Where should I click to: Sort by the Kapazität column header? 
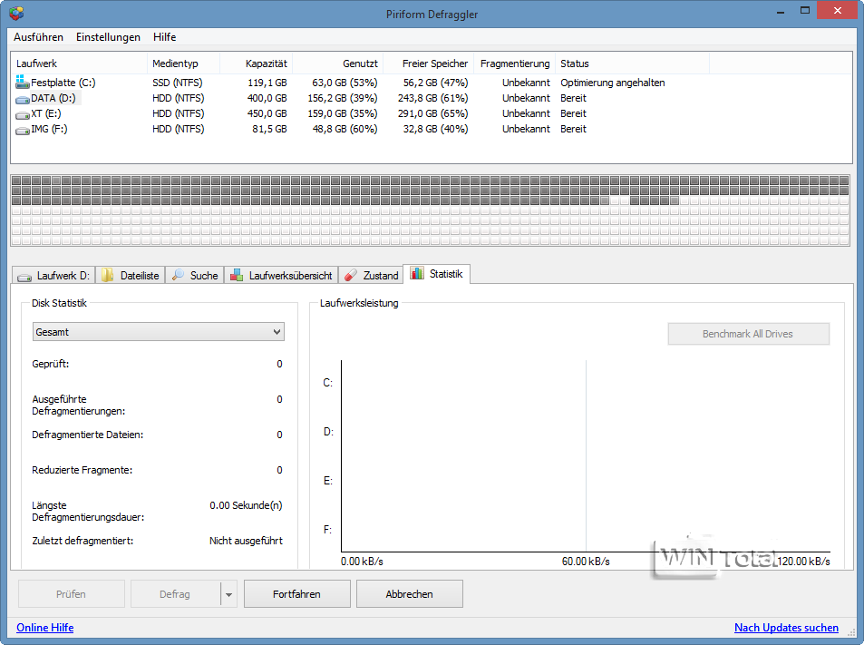click(257, 64)
